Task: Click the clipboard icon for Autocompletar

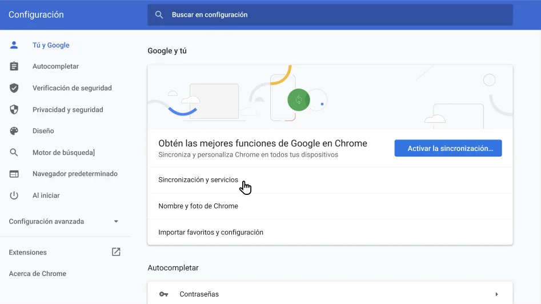Action: (x=14, y=67)
